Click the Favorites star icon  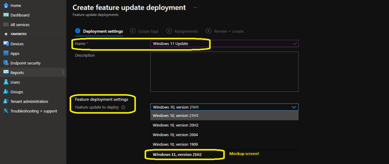(6, 34)
